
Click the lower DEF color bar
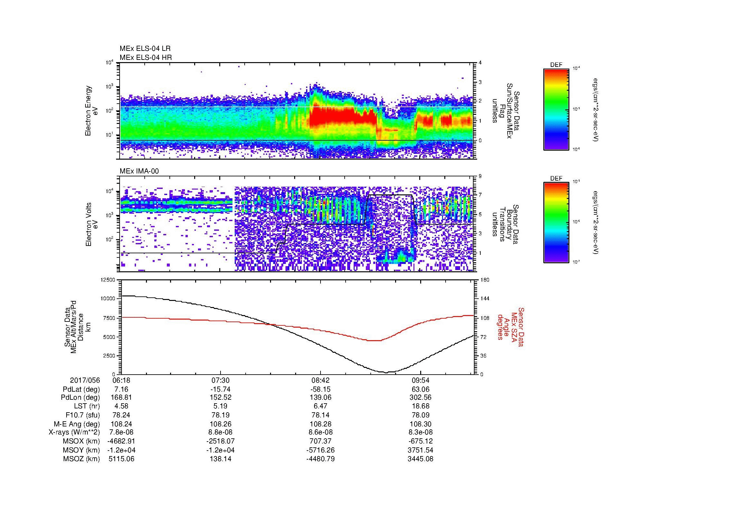click(x=556, y=223)
